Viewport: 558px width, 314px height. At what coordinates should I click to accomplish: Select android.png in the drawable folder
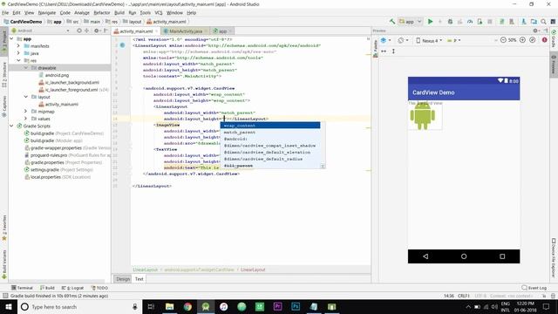pyautogui.click(x=57, y=75)
